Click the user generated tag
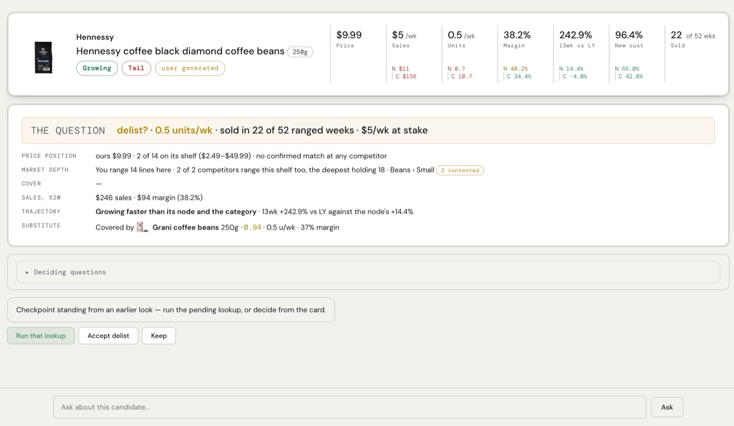734x426 pixels. [x=190, y=68]
